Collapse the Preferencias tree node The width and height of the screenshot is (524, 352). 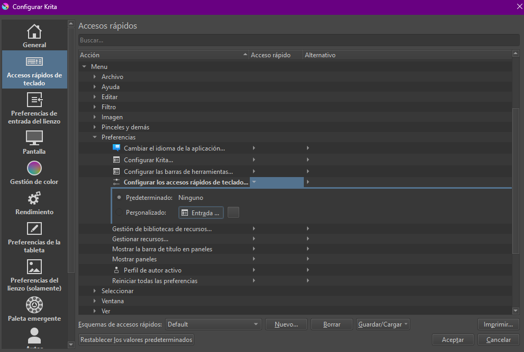tap(95, 137)
